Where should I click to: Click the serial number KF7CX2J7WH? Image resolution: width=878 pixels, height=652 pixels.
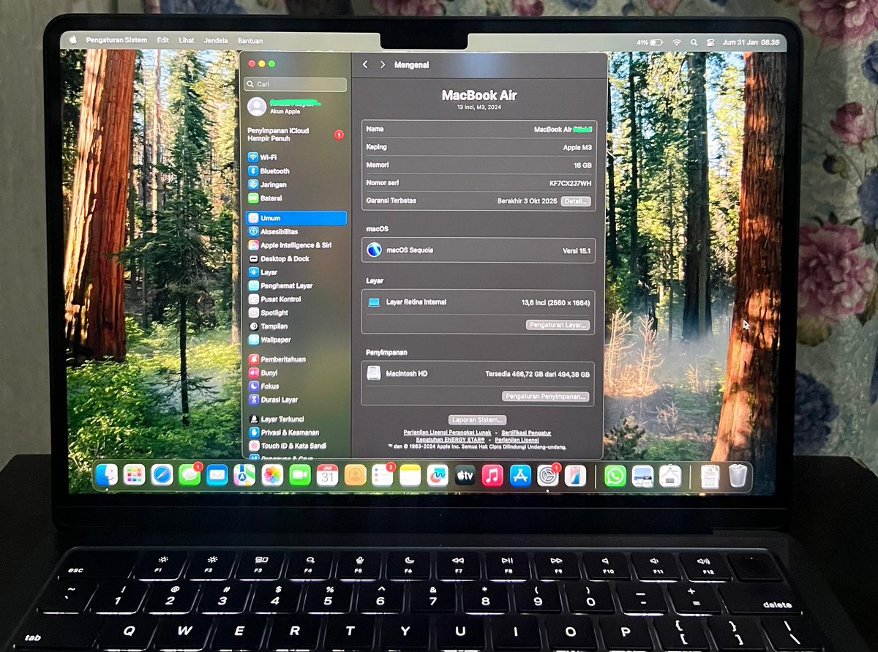click(570, 183)
